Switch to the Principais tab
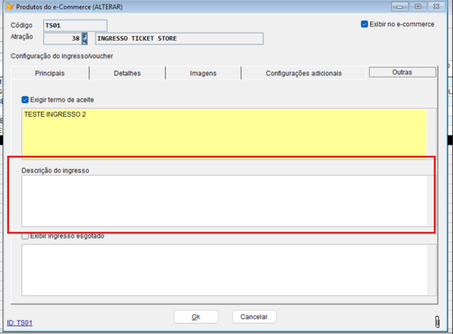 point(50,73)
